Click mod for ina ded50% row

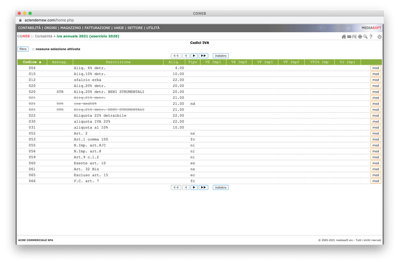tap(376, 104)
